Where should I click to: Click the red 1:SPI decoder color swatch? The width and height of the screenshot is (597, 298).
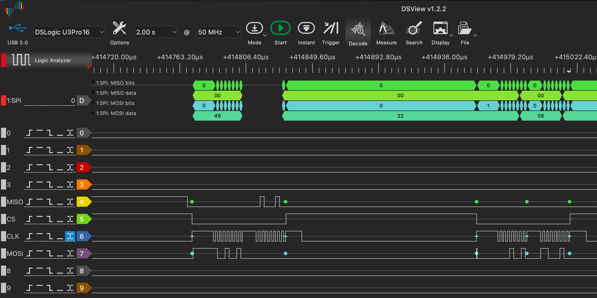pos(4,100)
